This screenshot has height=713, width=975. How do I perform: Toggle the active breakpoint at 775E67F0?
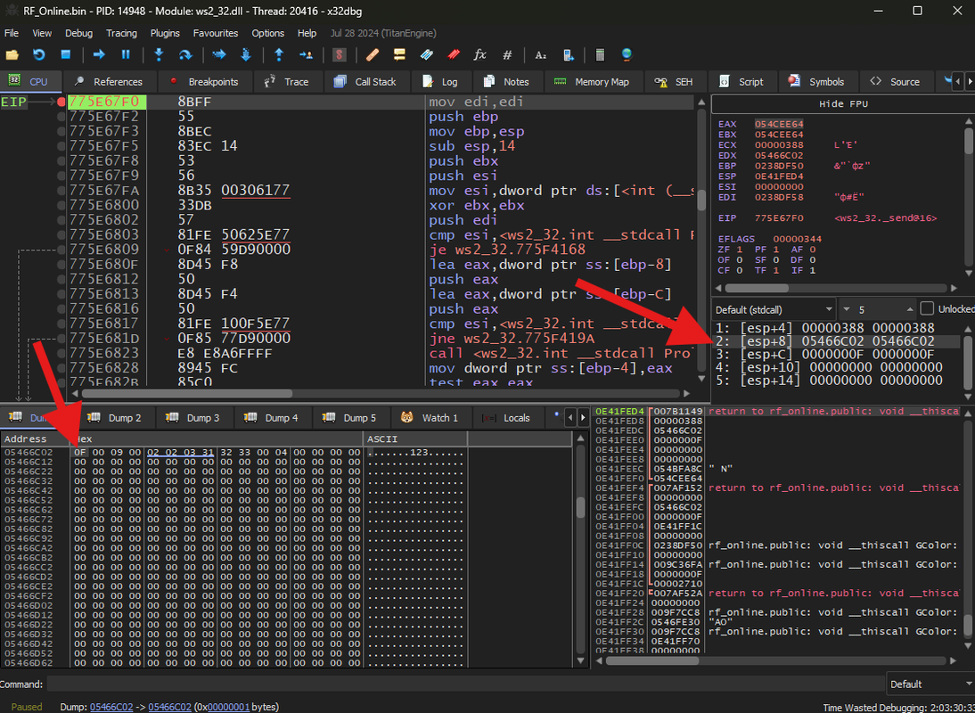coord(61,102)
